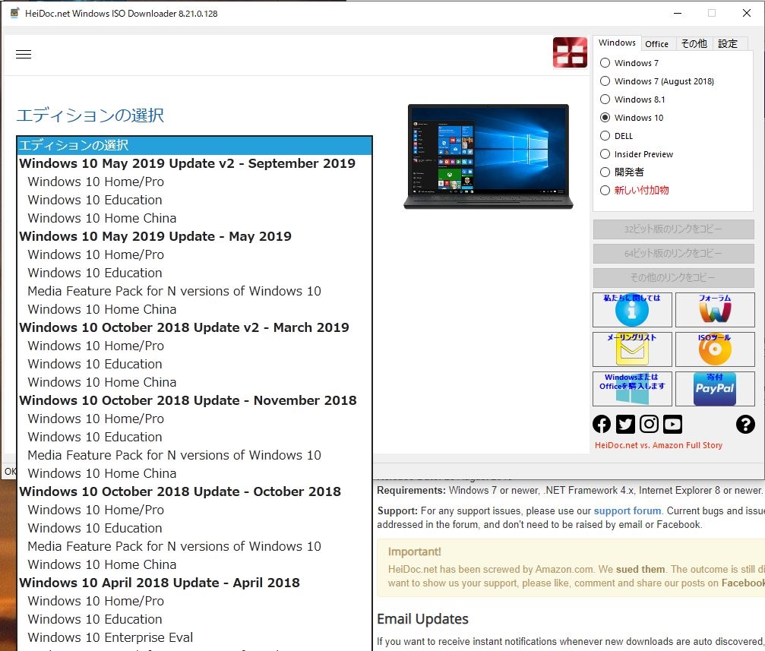Choose Home/Pro under October 2018 Update v2

194,346
